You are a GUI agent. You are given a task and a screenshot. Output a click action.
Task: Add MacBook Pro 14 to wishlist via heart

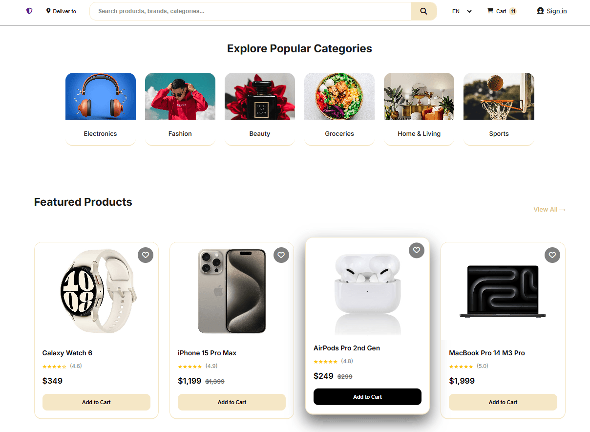tap(552, 255)
